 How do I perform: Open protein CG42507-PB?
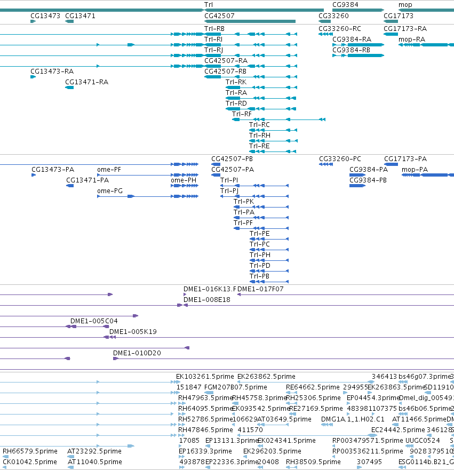click(232, 158)
